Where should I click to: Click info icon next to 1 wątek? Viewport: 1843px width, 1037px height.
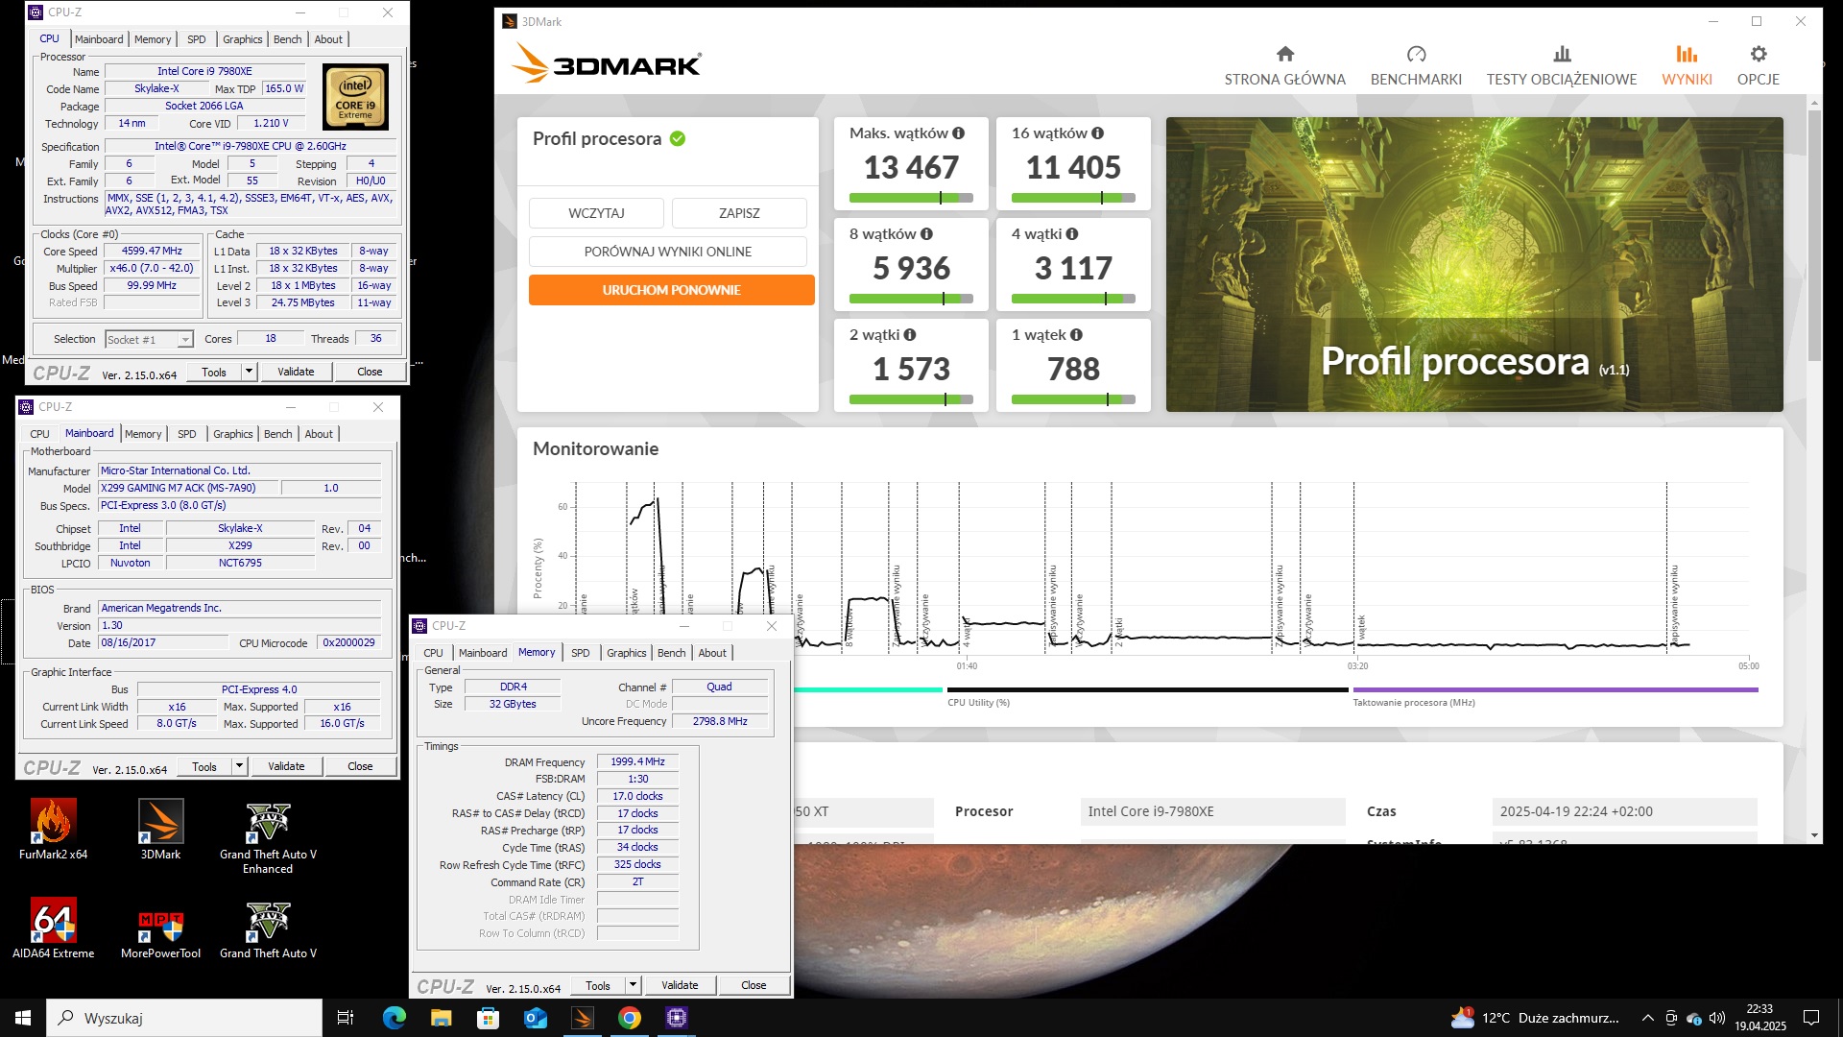point(1076,335)
